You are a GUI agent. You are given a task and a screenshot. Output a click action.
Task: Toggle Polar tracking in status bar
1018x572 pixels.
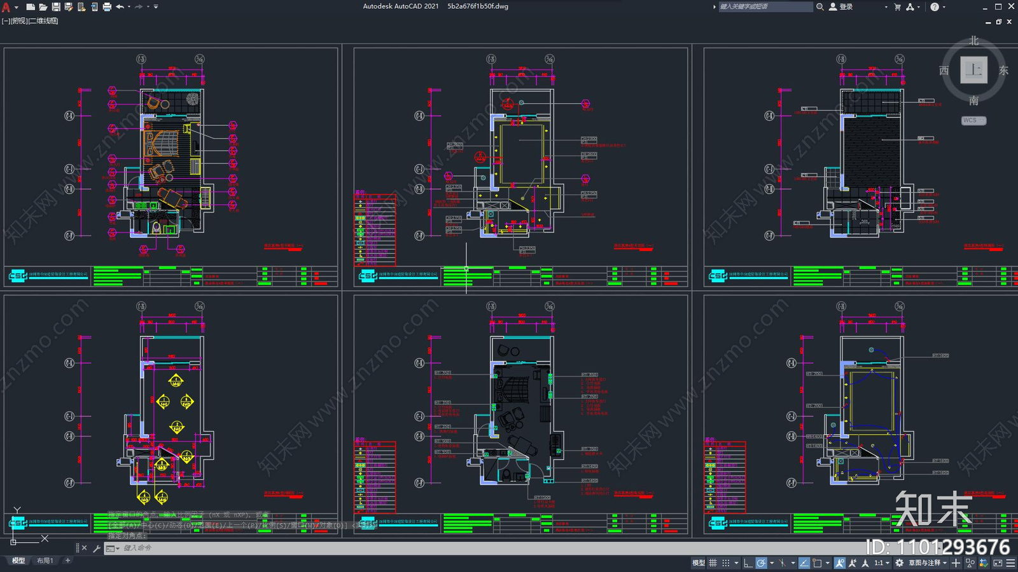click(761, 562)
